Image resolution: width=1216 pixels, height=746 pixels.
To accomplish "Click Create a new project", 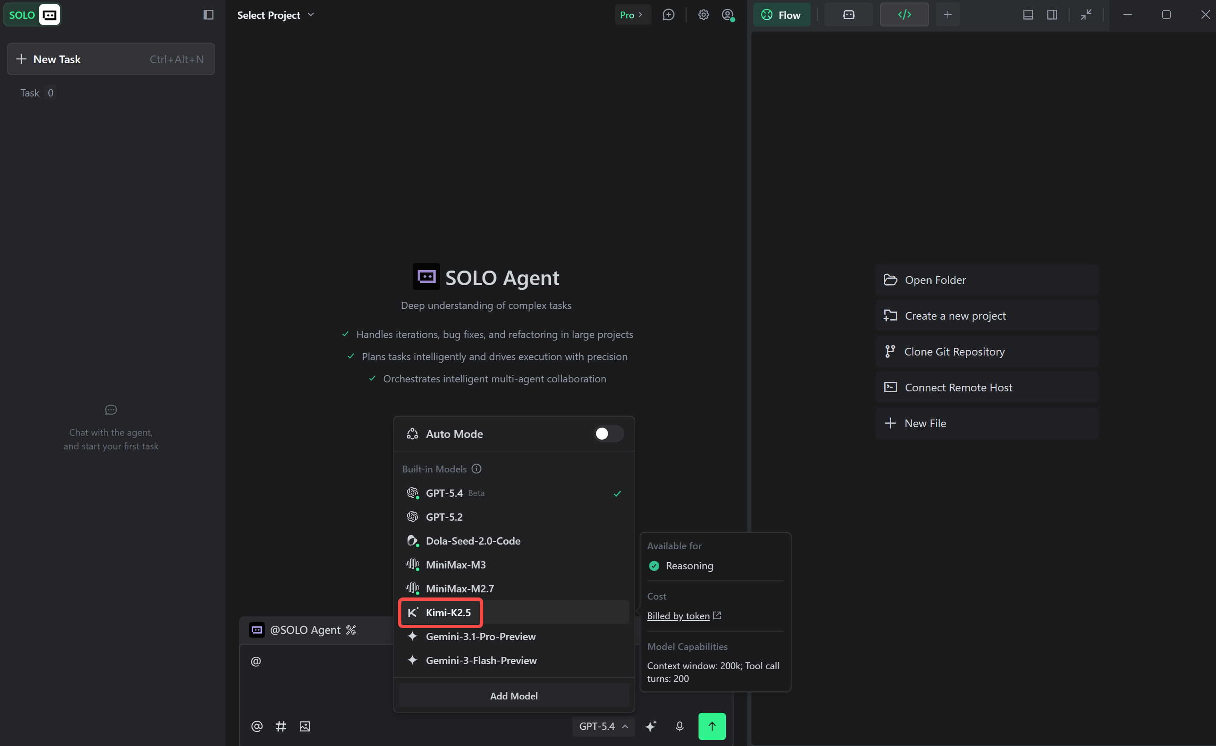I will [987, 316].
